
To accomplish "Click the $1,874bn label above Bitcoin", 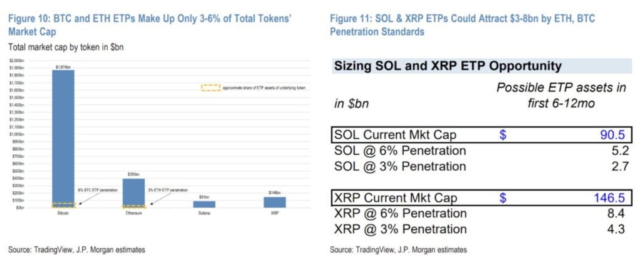I will point(63,66).
